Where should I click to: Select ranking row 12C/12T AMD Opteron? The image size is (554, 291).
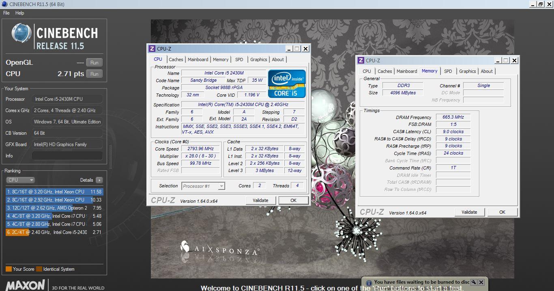[54, 208]
